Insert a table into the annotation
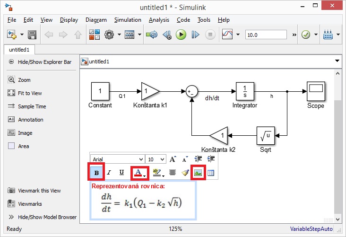This screenshot has height=237, width=346. click(211, 173)
